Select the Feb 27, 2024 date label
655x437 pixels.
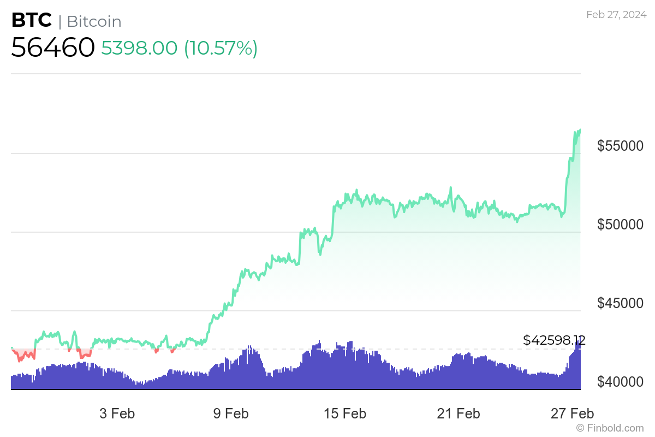click(x=616, y=15)
